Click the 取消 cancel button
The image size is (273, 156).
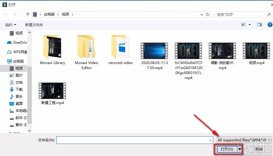(x=259, y=149)
